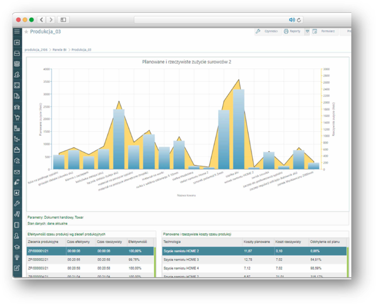Open the wireless signal sidebar icon
The width and height of the screenshot is (376, 304).
pos(17,182)
